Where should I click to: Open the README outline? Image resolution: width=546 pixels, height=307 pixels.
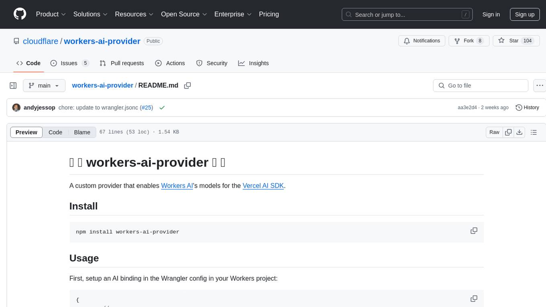(x=534, y=132)
